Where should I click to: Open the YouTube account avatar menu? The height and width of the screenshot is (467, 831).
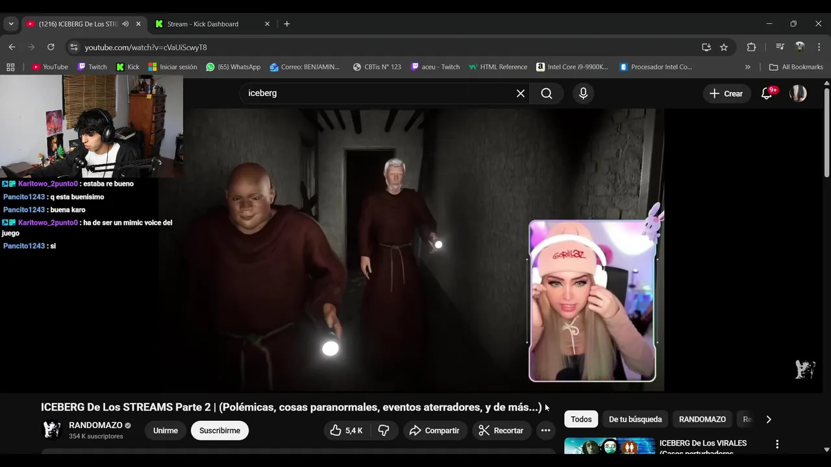tap(798, 93)
